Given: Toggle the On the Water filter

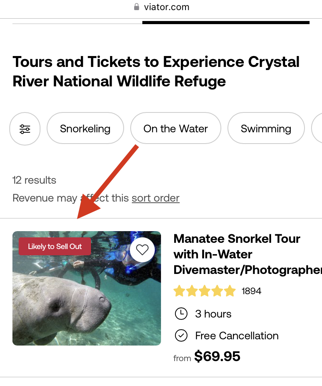Looking at the screenshot, I should point(176,128).
